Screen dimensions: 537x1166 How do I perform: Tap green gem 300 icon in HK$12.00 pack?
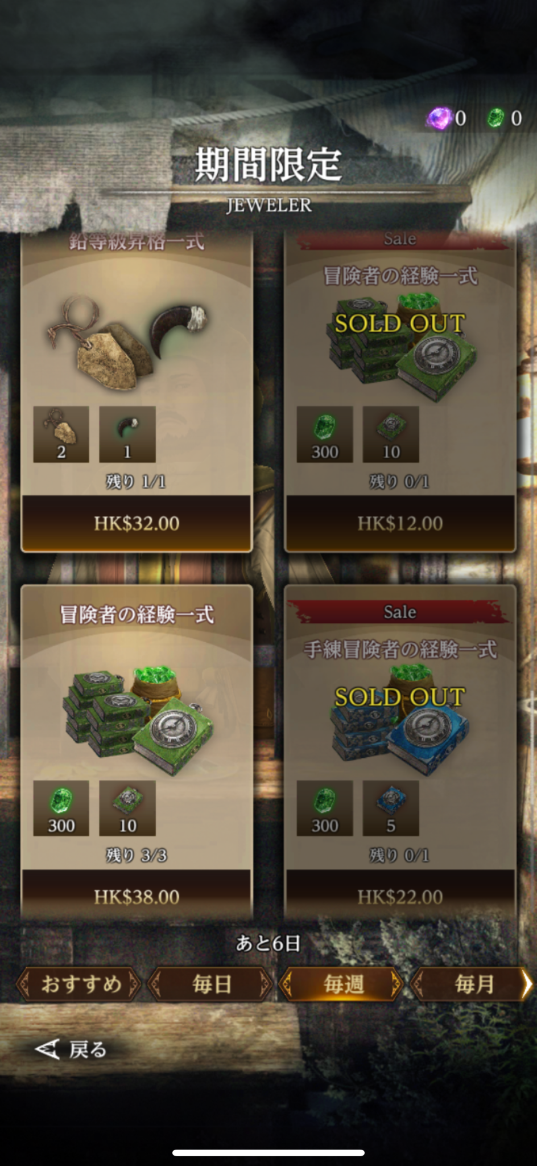(x=325, y=434)
